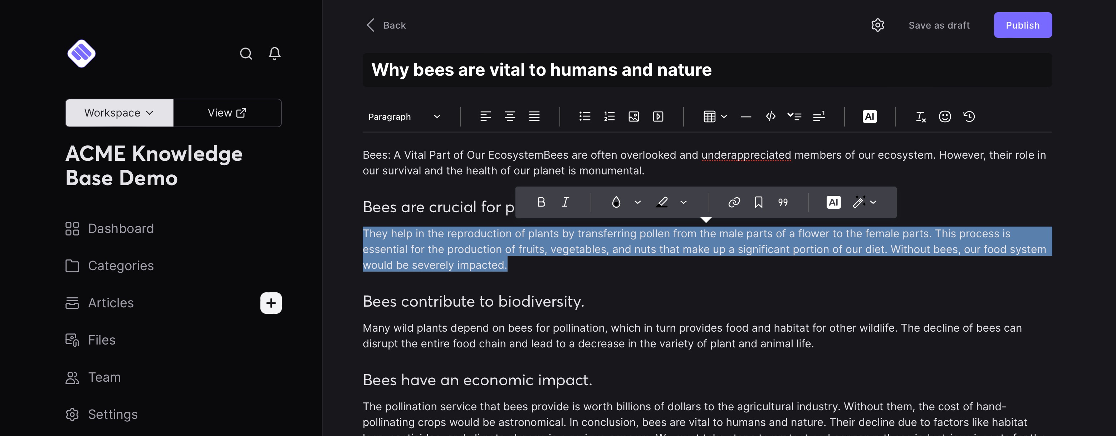Click Save as draft
1116x436 pixels.
coord(939,25)
